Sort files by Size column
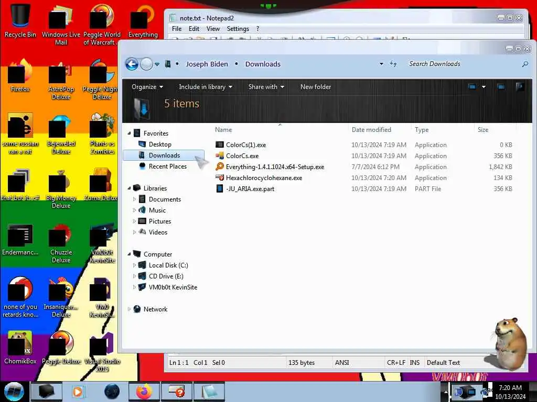 coord(483,130)
